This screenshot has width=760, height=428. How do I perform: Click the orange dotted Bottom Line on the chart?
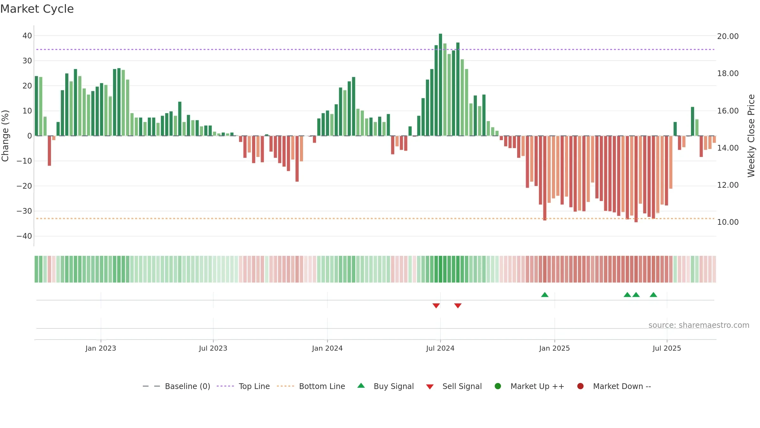coord(375,218)
